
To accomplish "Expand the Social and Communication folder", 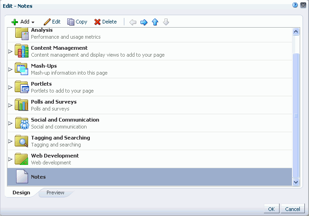I will pos(10,123).
